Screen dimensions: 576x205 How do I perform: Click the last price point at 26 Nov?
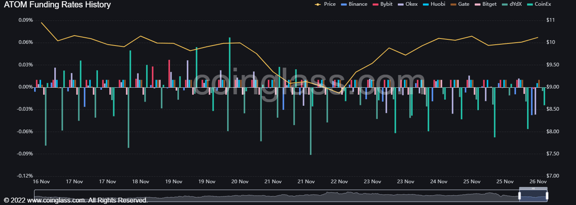538,37
